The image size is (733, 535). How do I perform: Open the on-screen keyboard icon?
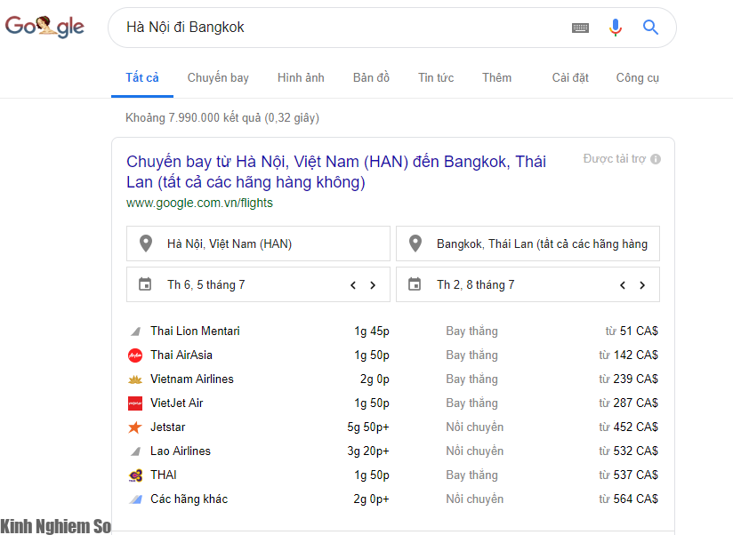point(580,28)
